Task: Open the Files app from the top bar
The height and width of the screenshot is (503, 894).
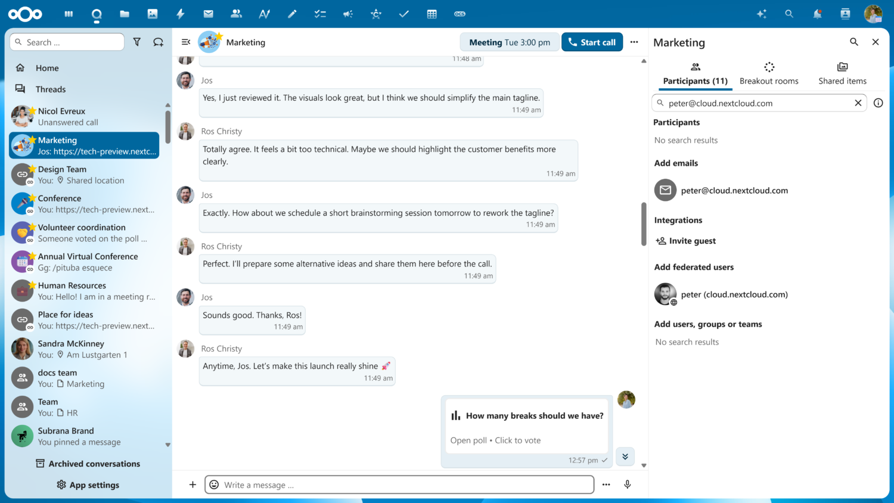Action: tap(125, 14)
